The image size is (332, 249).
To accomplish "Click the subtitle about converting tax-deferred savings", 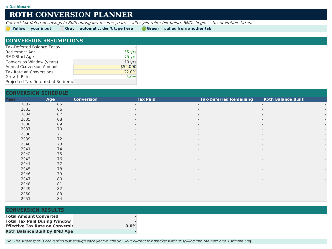I will [129, 23].
